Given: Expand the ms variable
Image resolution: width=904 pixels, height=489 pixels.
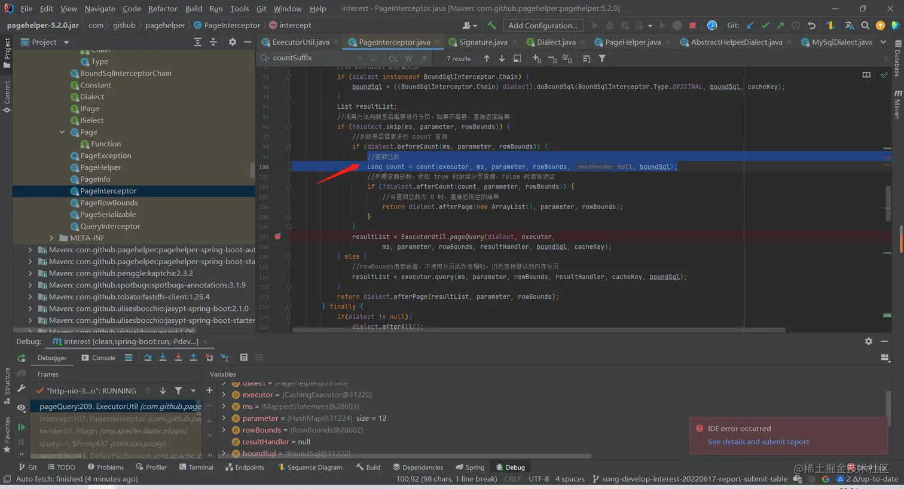Looking at the screenshot, I should (224, 407).
